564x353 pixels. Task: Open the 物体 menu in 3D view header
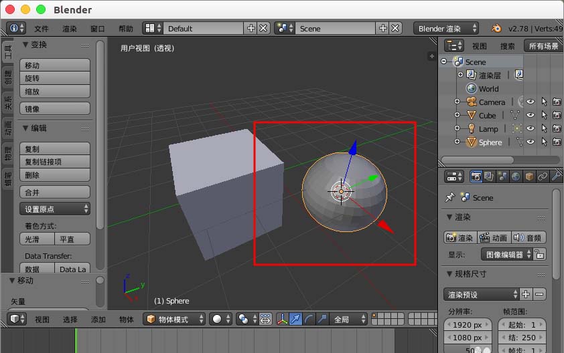click(126, 320)
